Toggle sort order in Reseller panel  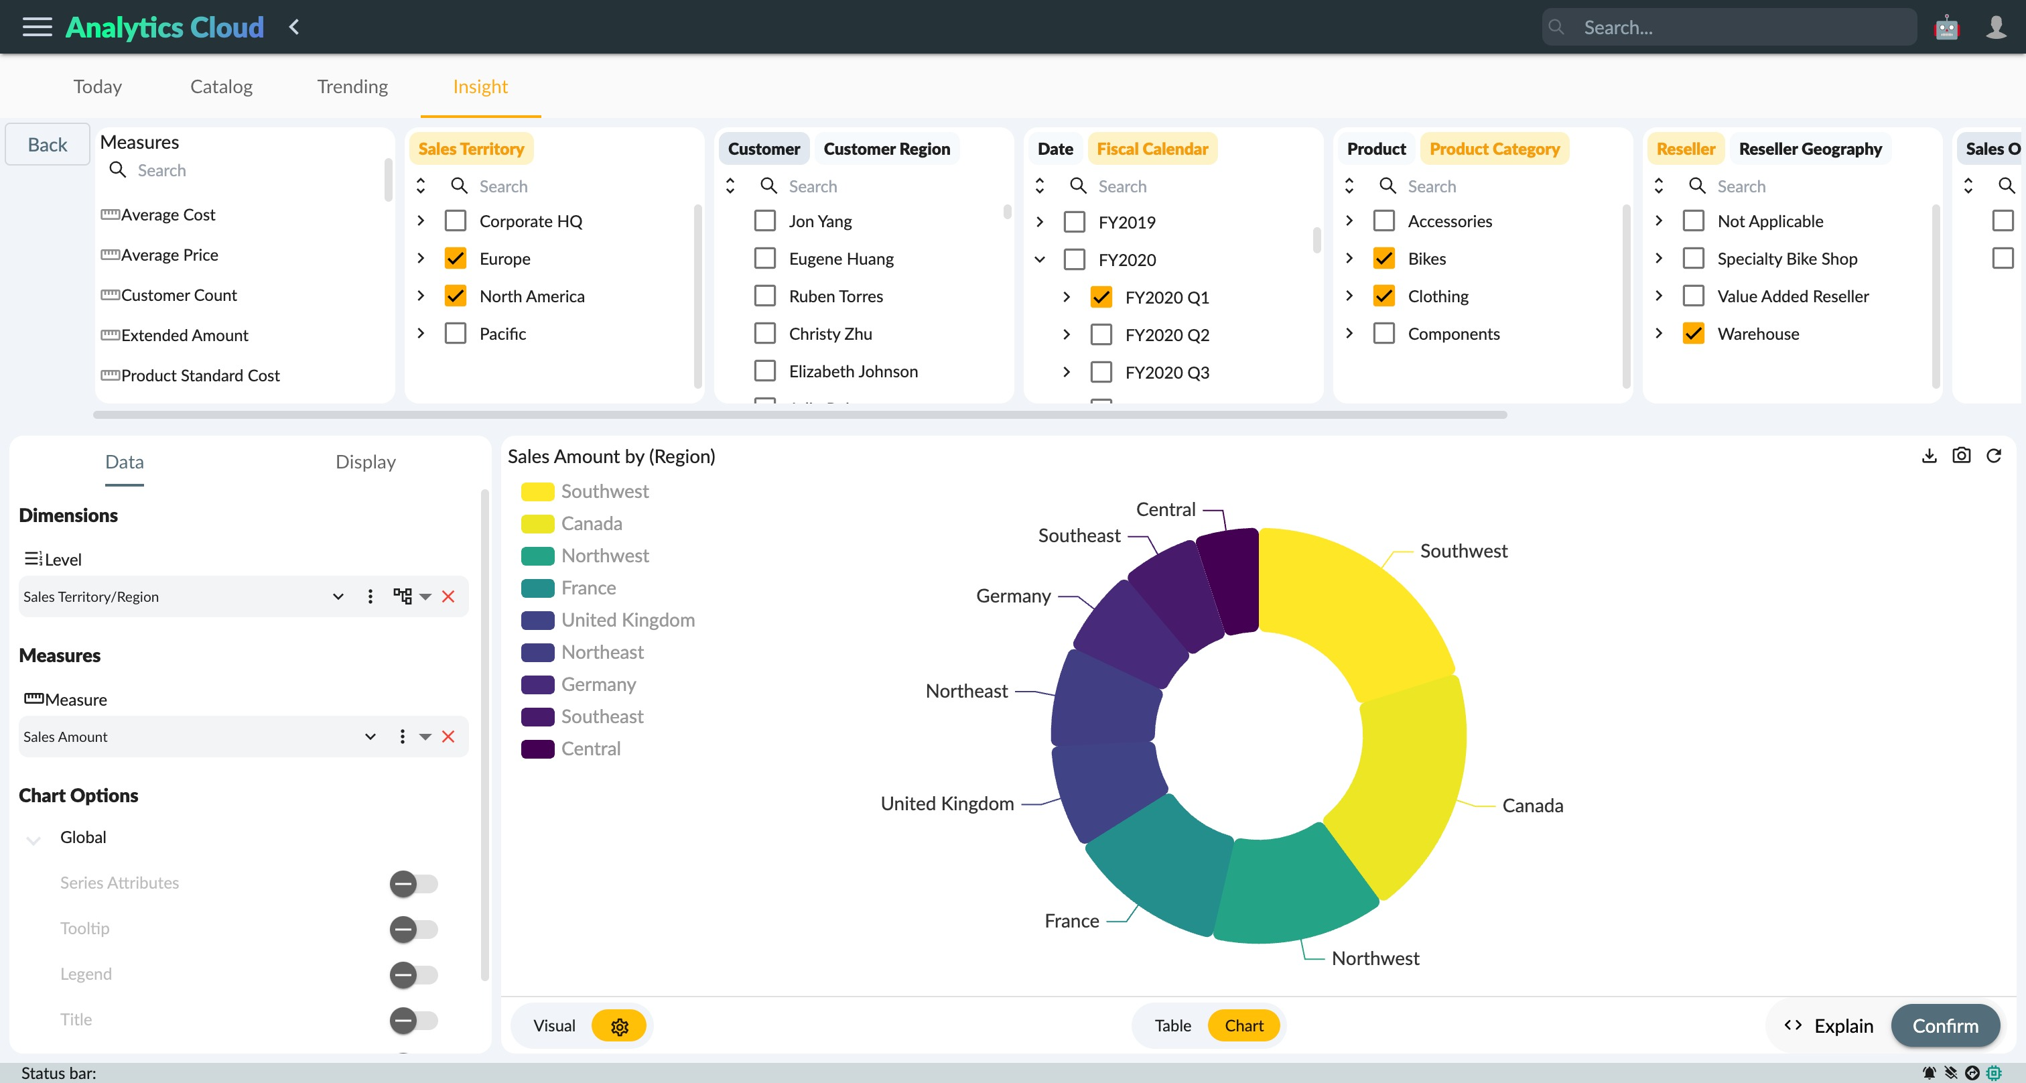tap(1659, 186)
